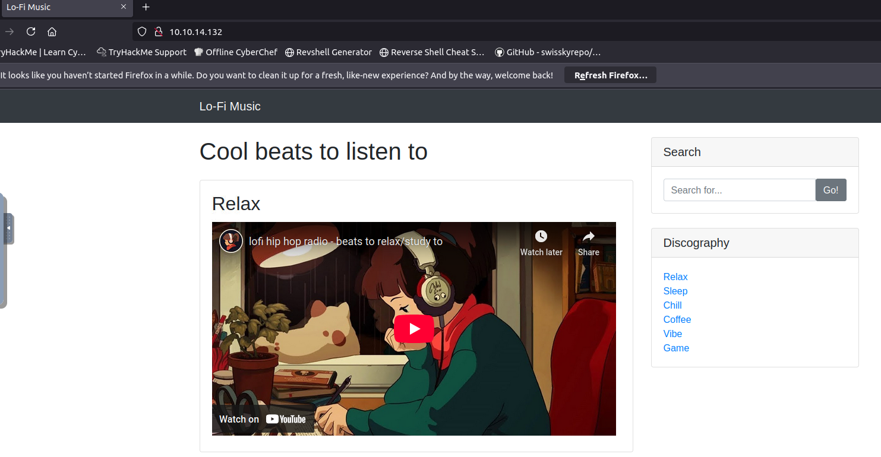881x457 pixels.
Task: Open the tracking protection shield icon
Action: 141,31
